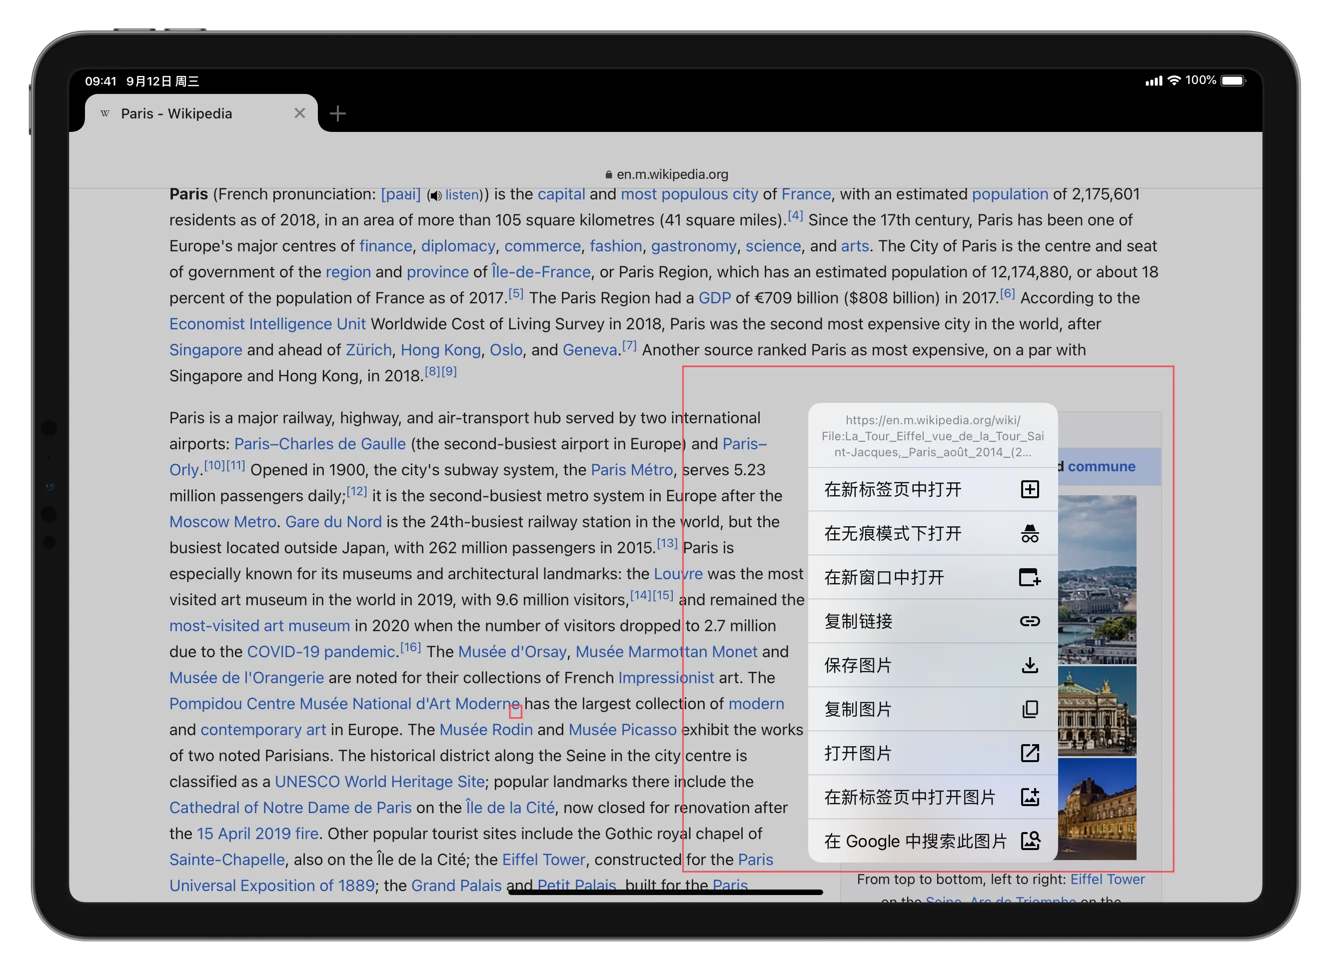This screenshot has width=1332, height=972.
Task: Open the 'Paris Métro' link
Action: pyautogui.click(x=632, y=470)
